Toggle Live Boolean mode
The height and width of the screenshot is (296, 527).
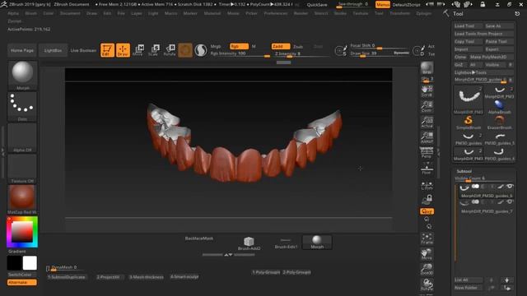pyautogui.click(x=83, y=50)
